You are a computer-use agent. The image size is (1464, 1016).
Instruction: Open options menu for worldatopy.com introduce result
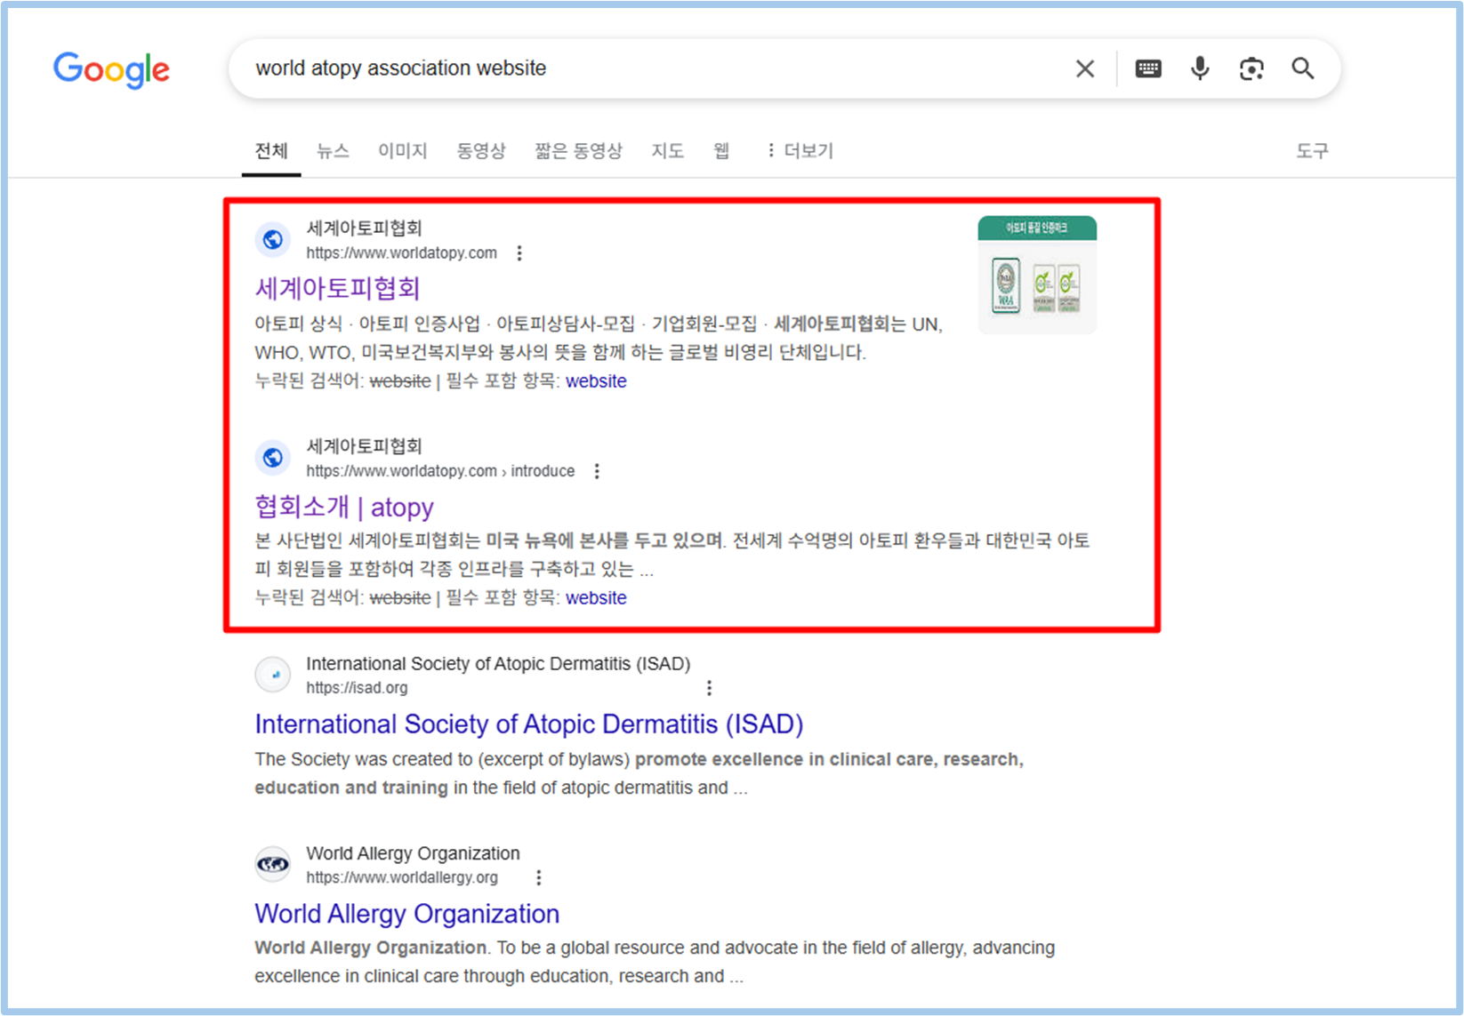[597, 471]
